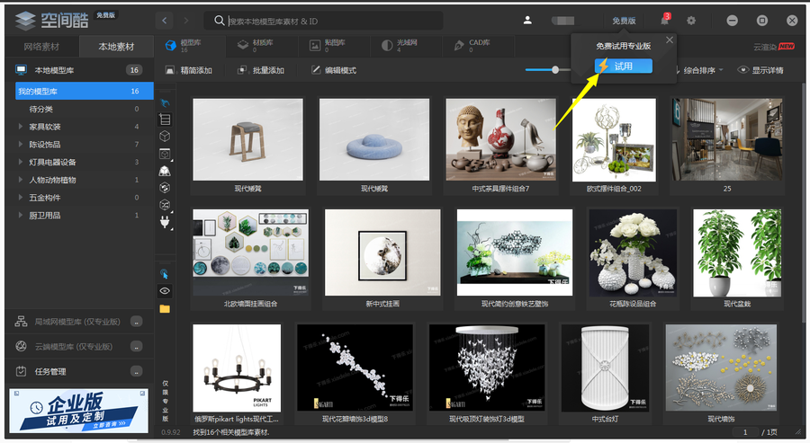
Task: Select the blue cushion 现代矮凳 thumbnail
Action: point(374,140)
